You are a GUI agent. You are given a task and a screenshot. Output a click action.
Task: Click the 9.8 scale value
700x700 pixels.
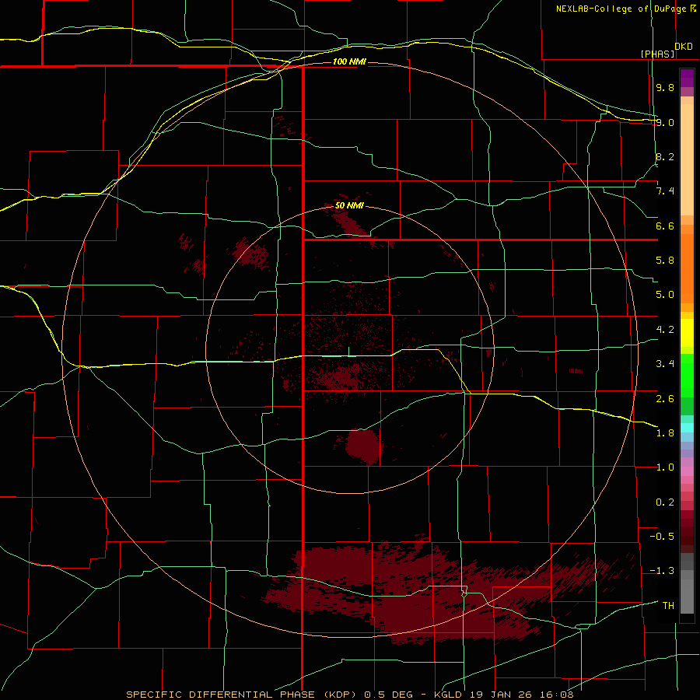pyautogui.click(x=665, y=87)
